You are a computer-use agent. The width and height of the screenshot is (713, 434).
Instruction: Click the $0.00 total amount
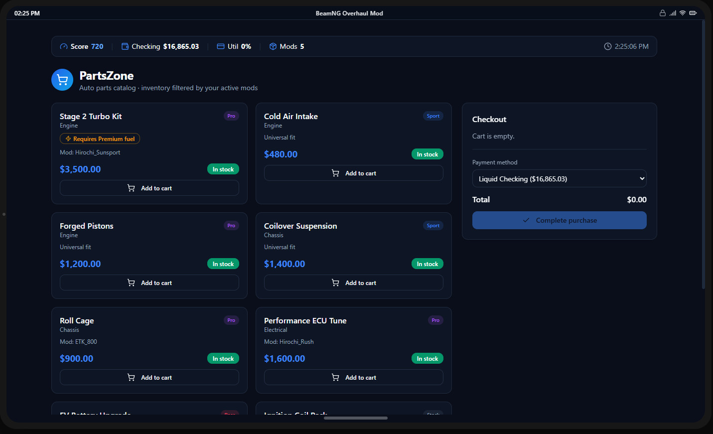637,199
